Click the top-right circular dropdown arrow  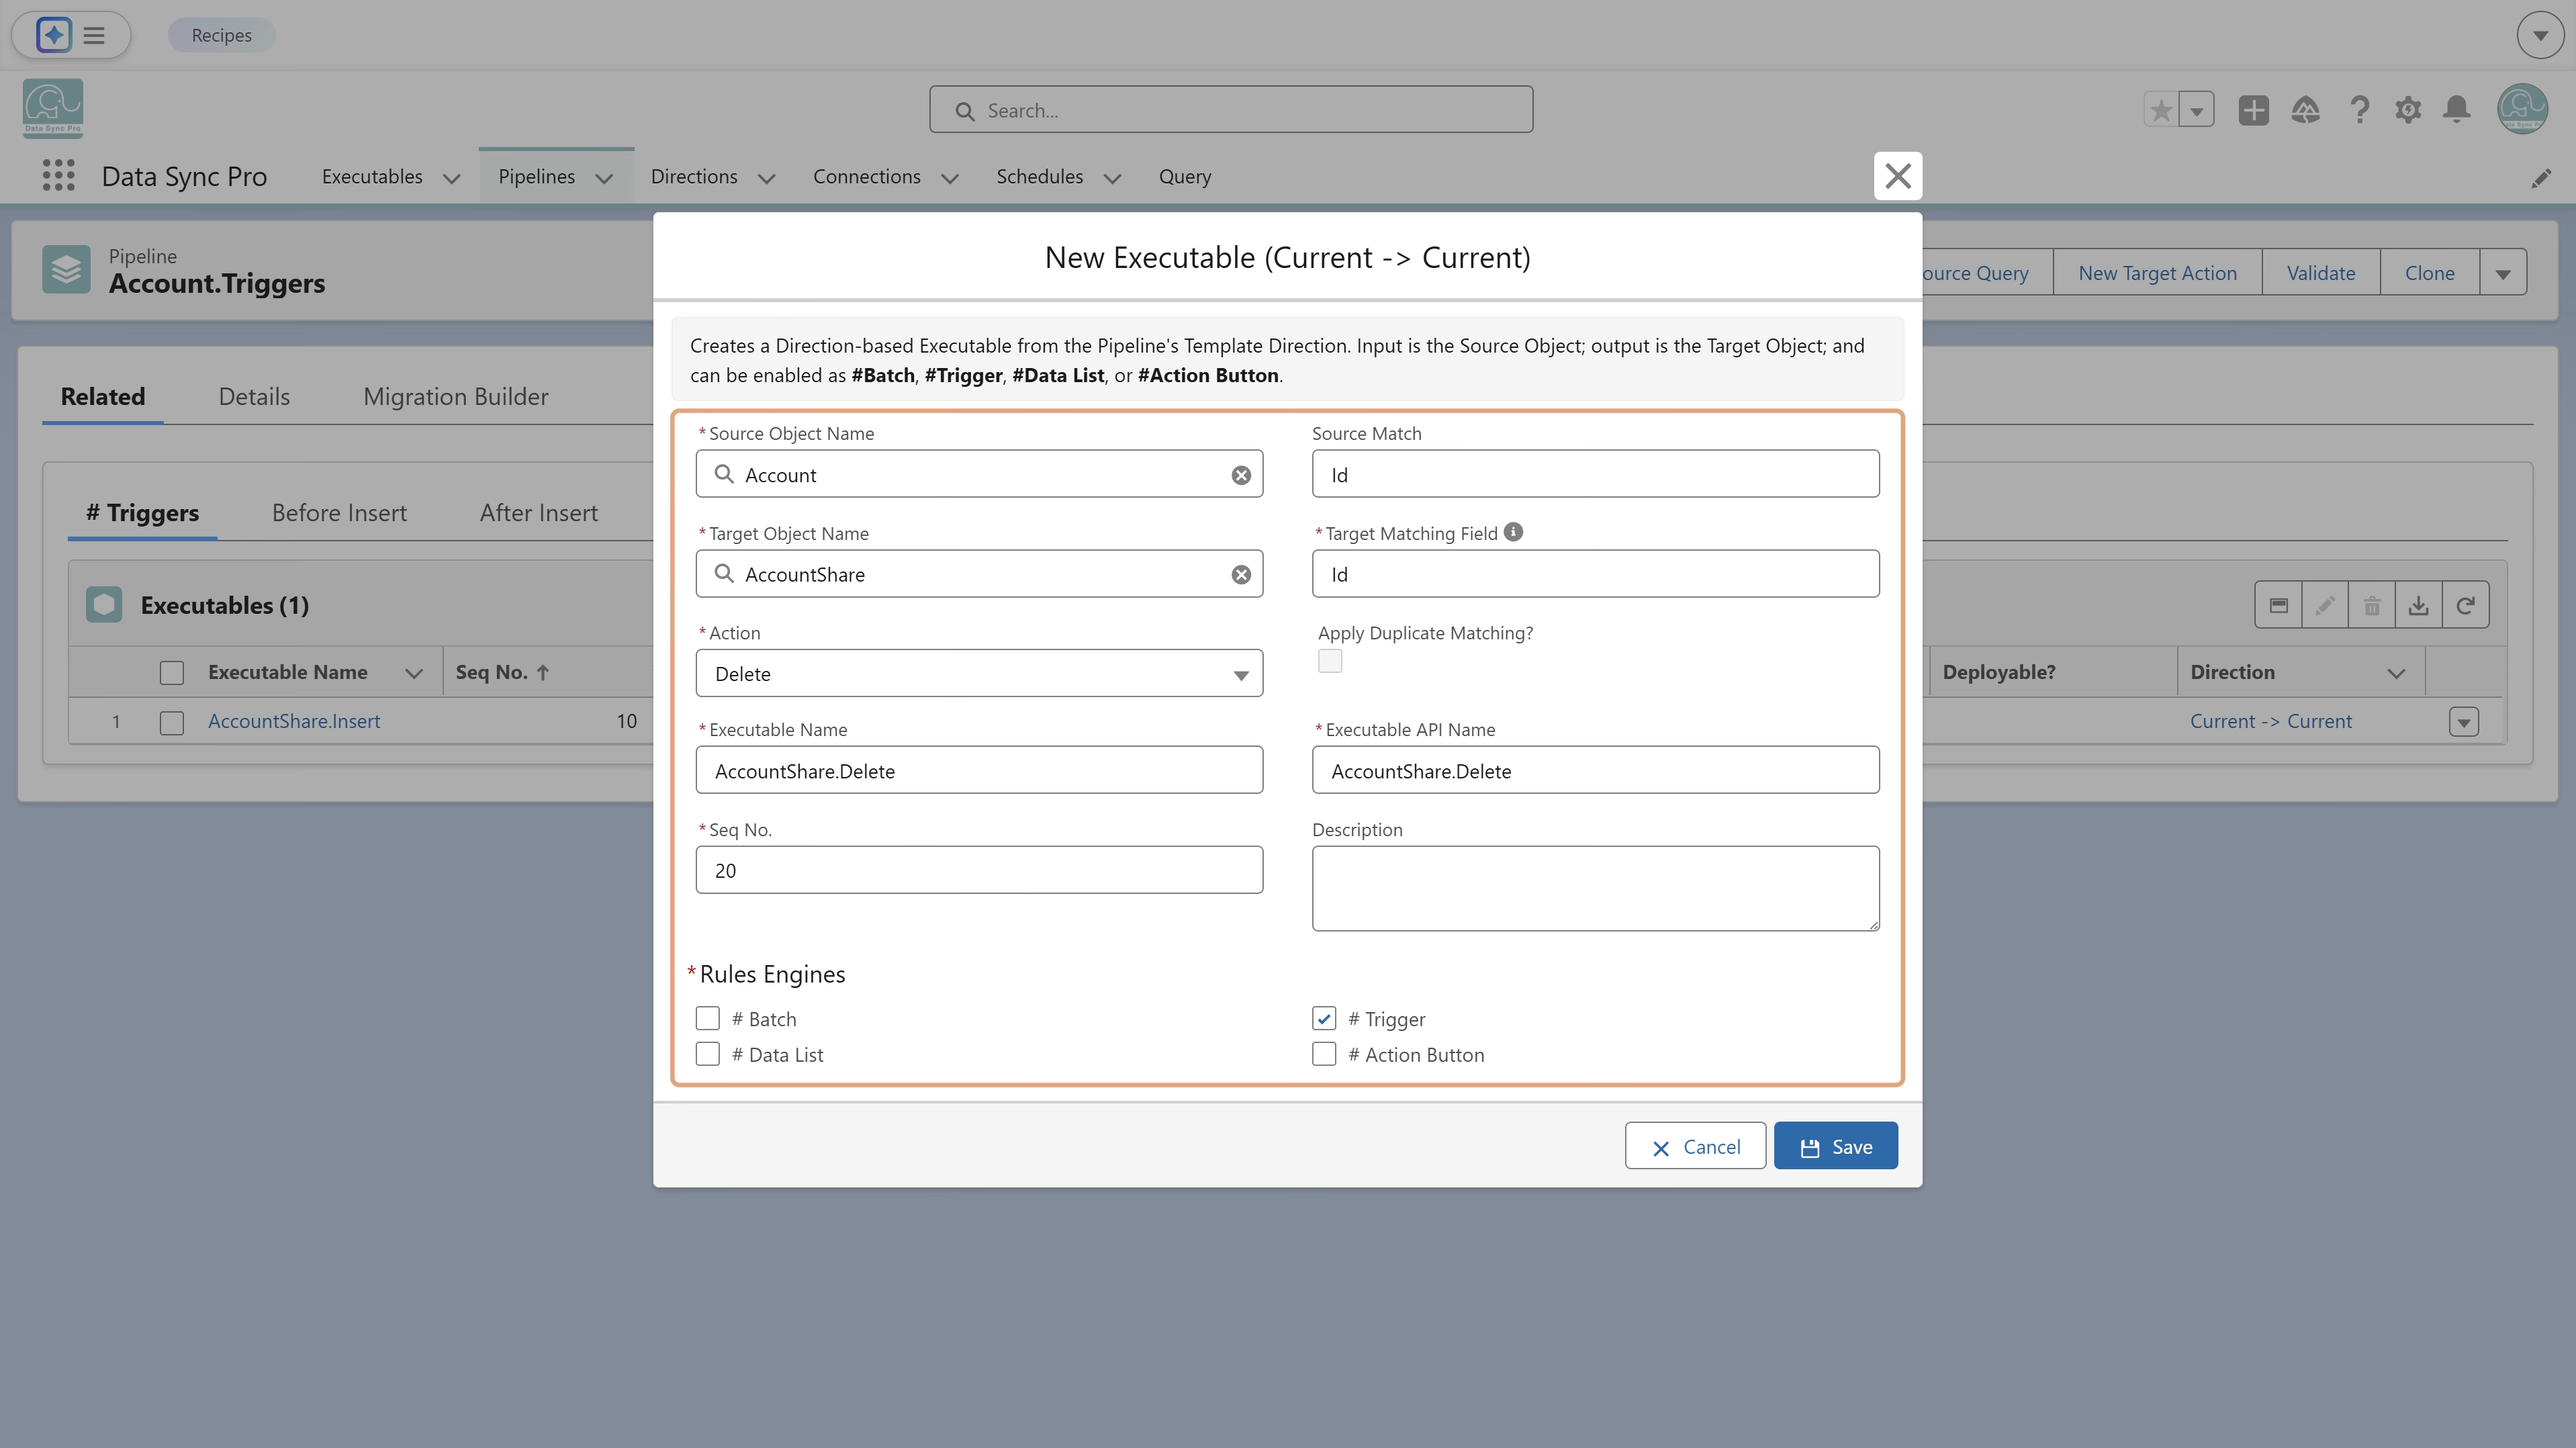click(x=2540, y=35)
